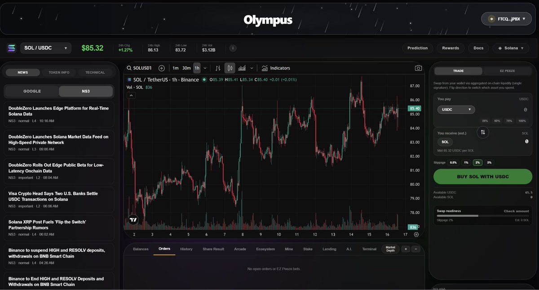Open the Mine tab
539x290 pixels.
pos(289,249)
